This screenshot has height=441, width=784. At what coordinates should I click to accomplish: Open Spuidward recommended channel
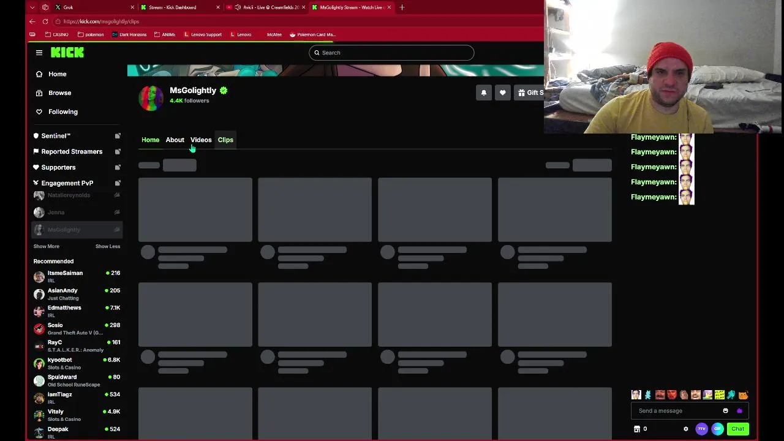point(77,380)
